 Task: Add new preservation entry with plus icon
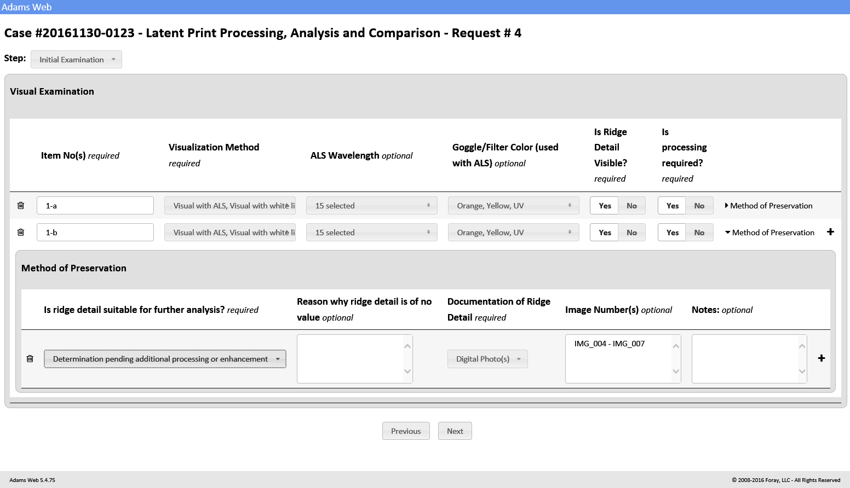click(x=821, y=358)
